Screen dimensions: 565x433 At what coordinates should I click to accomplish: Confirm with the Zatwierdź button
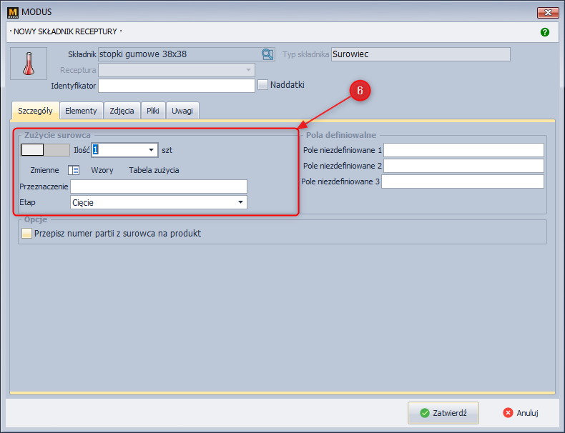[x=443, y=413]
